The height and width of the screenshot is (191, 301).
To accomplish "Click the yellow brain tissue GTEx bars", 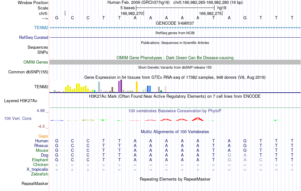I will pyautogui.click(x=77, y=88).
